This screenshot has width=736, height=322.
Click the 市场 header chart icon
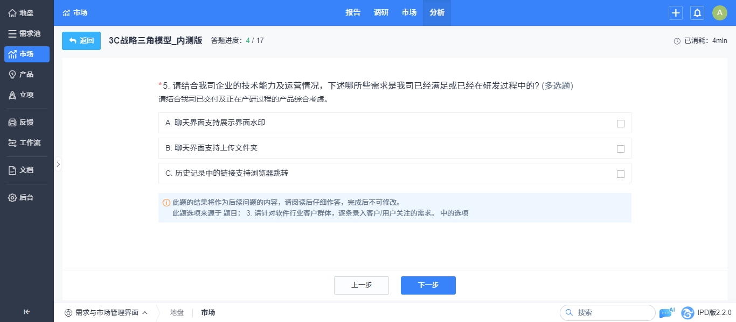(x=66, y=12)
